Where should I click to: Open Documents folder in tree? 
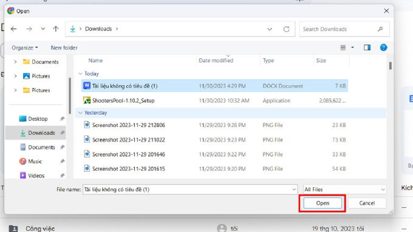tap(41, 62)
